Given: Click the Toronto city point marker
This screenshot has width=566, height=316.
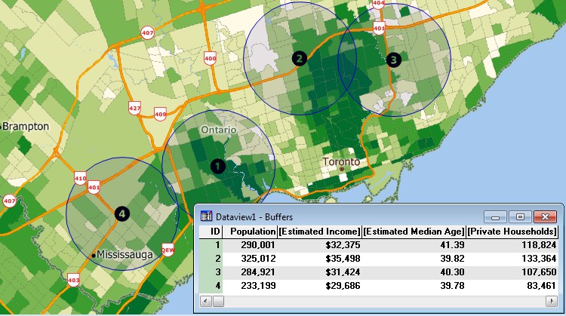Looking at the screenshot, I should point(342,170).
